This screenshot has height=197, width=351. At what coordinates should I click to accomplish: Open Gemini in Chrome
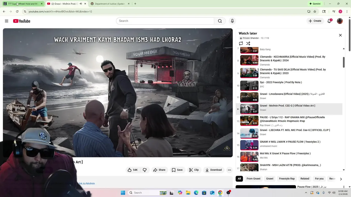[x=315, y=4]
